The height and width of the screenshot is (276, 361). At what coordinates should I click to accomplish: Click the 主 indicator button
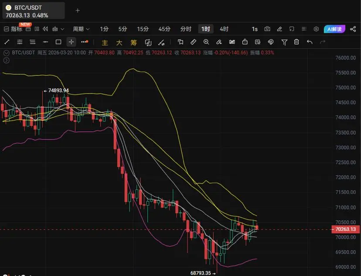105,43
